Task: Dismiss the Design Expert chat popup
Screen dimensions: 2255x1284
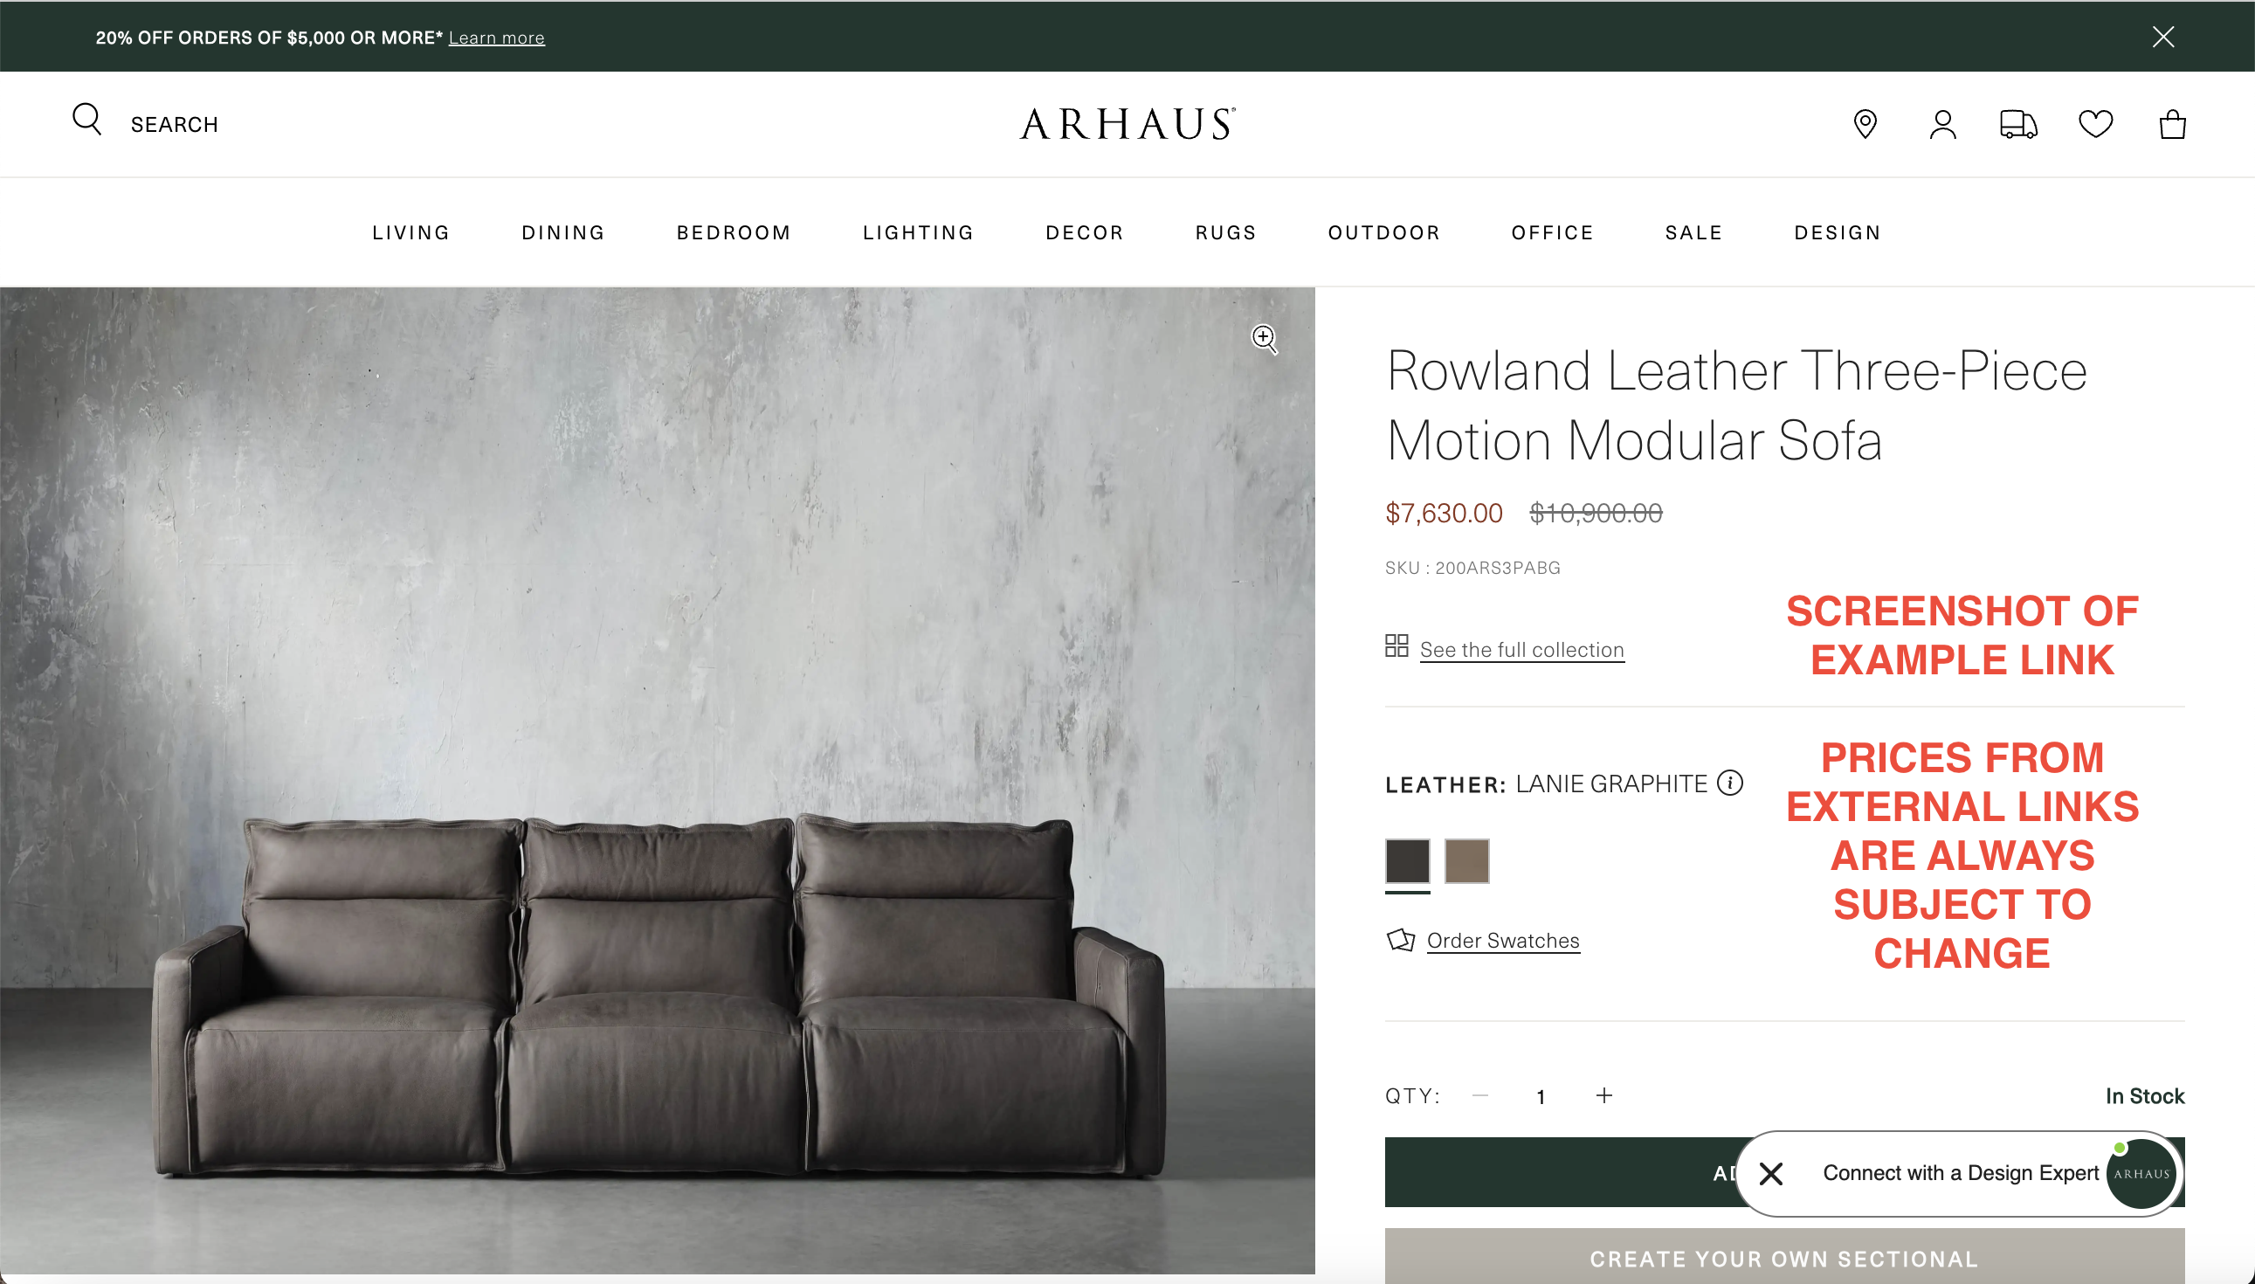Action: (1771, 1174)
